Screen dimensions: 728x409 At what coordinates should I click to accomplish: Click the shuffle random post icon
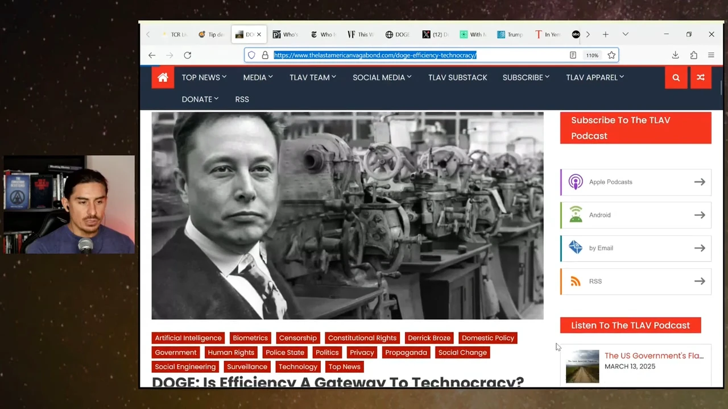(701, 78)
